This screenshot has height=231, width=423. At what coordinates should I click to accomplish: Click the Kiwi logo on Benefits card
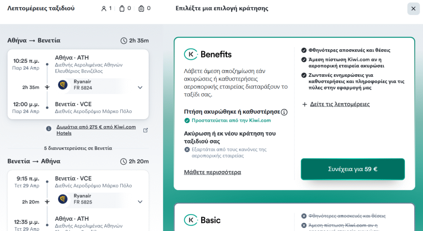[x=190, y=54]
